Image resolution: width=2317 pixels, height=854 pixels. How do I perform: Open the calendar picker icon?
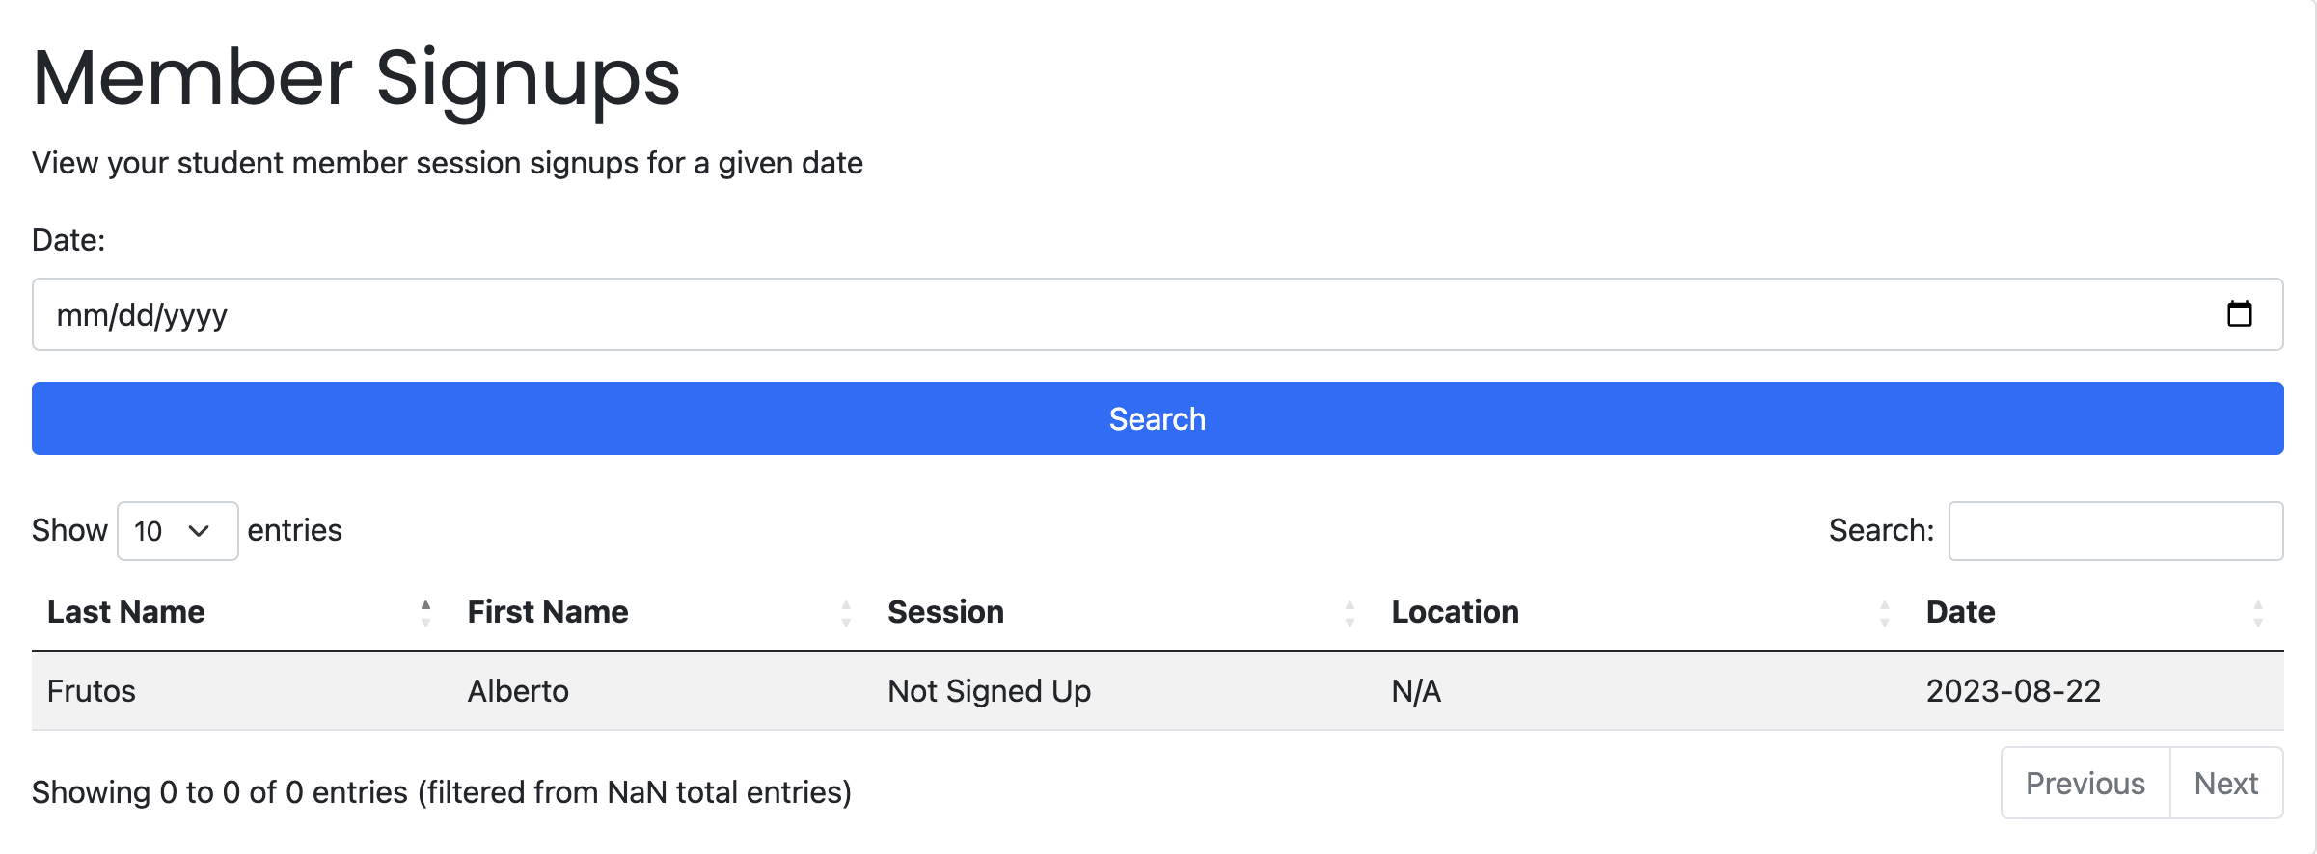click(x=2239, y=314)
